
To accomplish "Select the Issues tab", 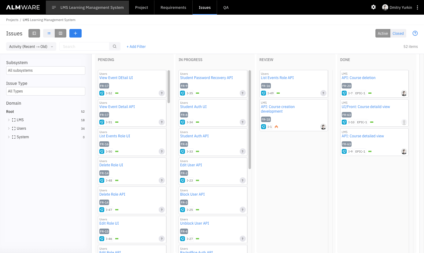I will pyautogui.click(x=205, y=7).
